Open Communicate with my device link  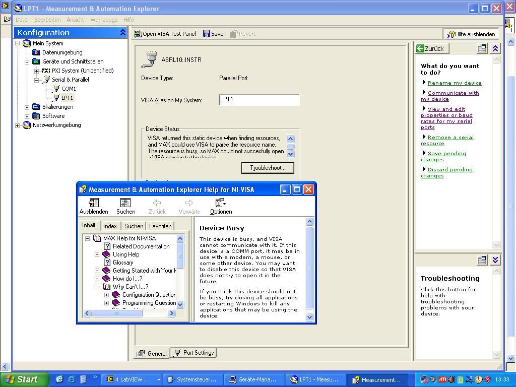(449, 96)
